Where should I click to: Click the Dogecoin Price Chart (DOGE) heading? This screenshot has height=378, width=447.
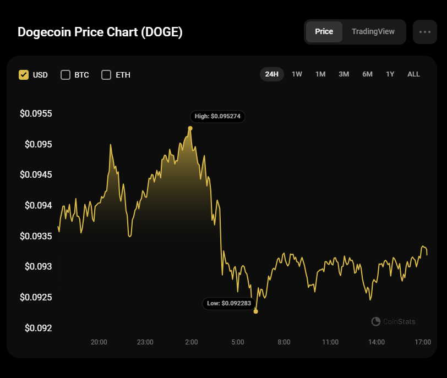click(100, 32)
